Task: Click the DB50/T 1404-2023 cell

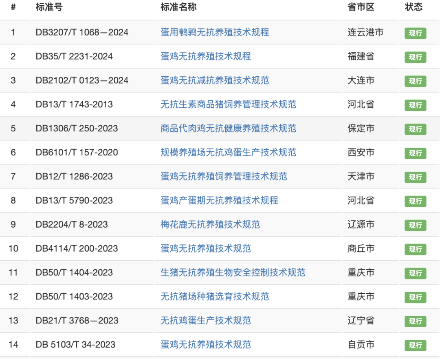Action: [x=74, y=273]
